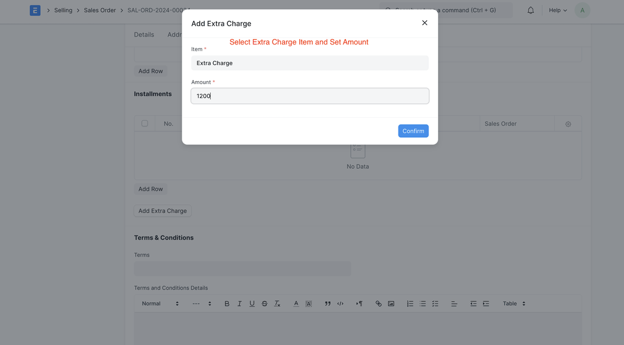This screenshot has width=624, height=345.
Task: Increase indent in the editor
Action: click(486, 304)
